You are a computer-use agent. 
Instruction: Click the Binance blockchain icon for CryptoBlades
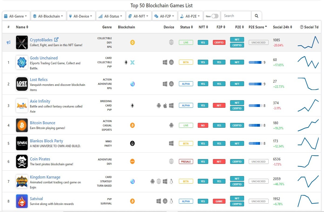point(132,42)
